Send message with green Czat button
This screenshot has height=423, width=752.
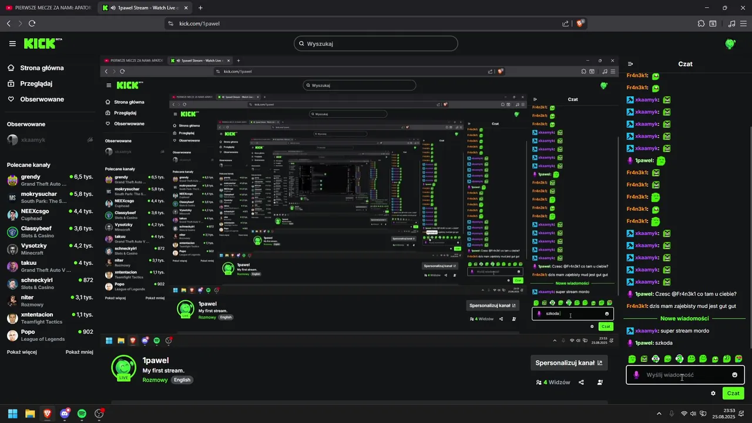click(x=733, y=393)
